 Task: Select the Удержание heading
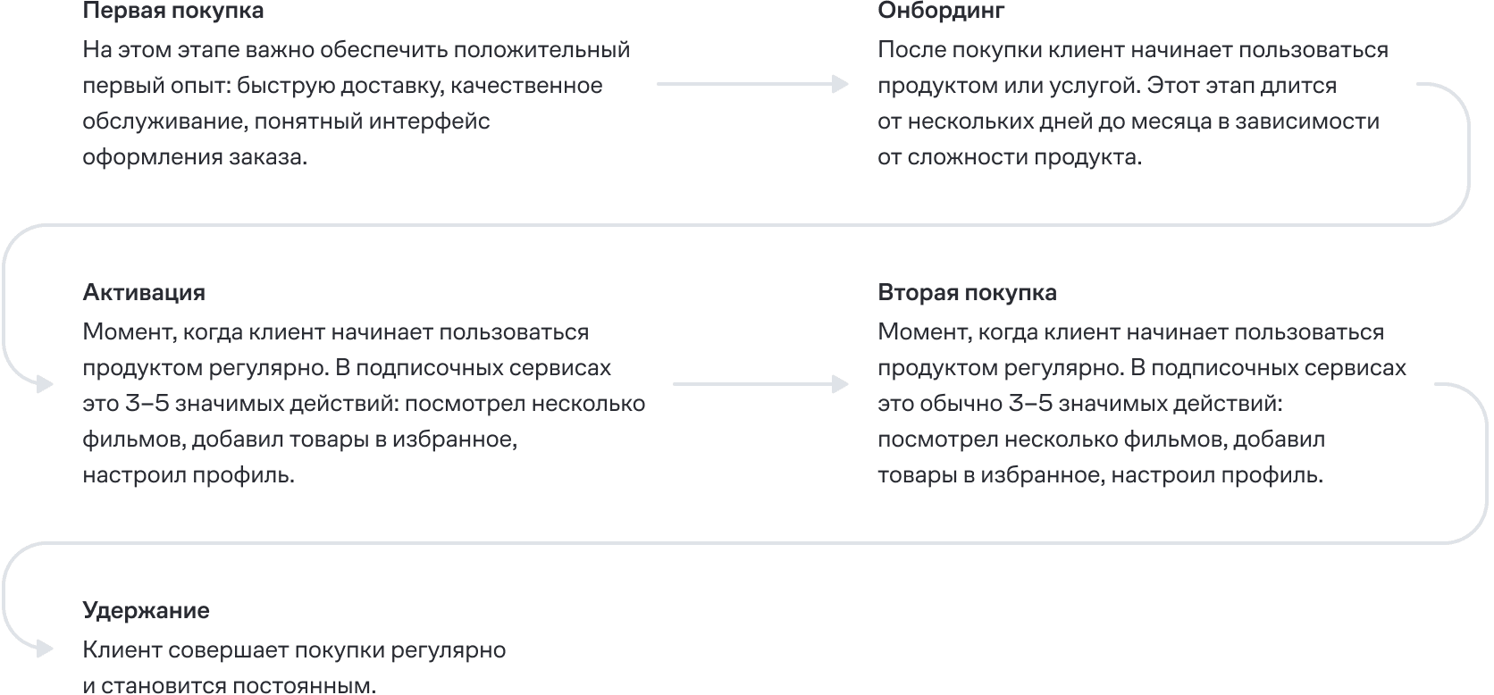146,610
